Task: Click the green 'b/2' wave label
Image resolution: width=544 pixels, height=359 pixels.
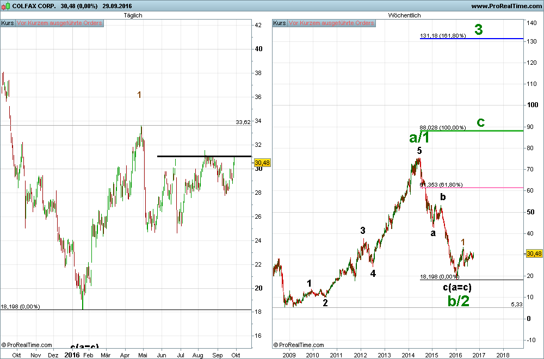Action: click(458, 301)
